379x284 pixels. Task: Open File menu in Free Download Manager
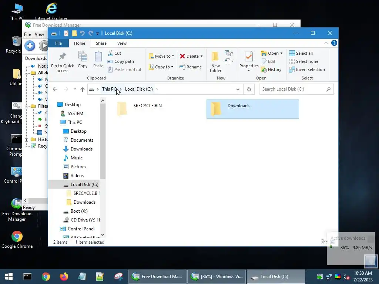pos(27,34)
